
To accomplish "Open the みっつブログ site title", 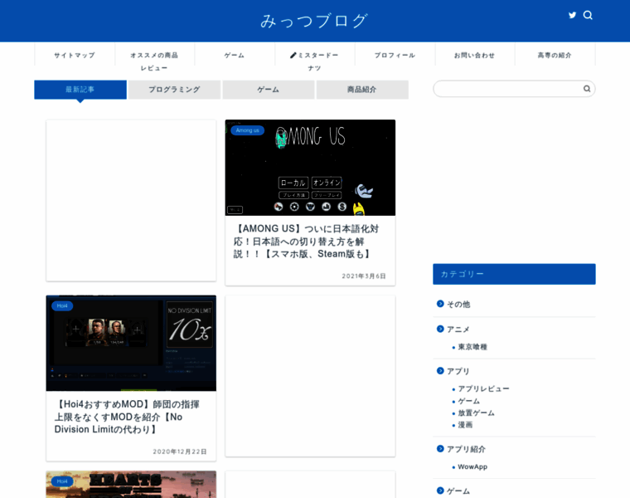I will [x=314, y=21].
